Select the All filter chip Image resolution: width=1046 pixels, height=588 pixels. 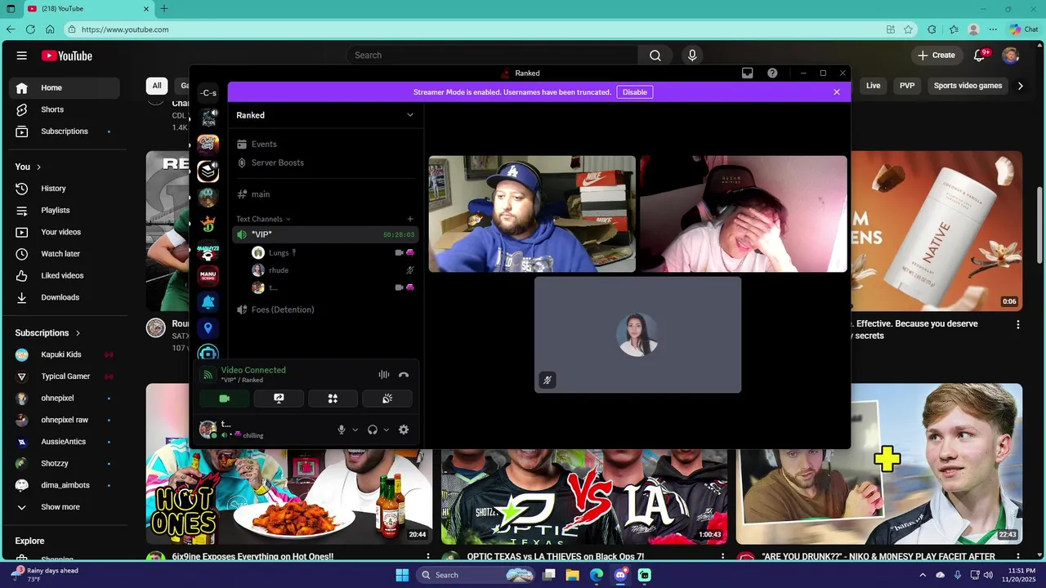click(157, 86)
